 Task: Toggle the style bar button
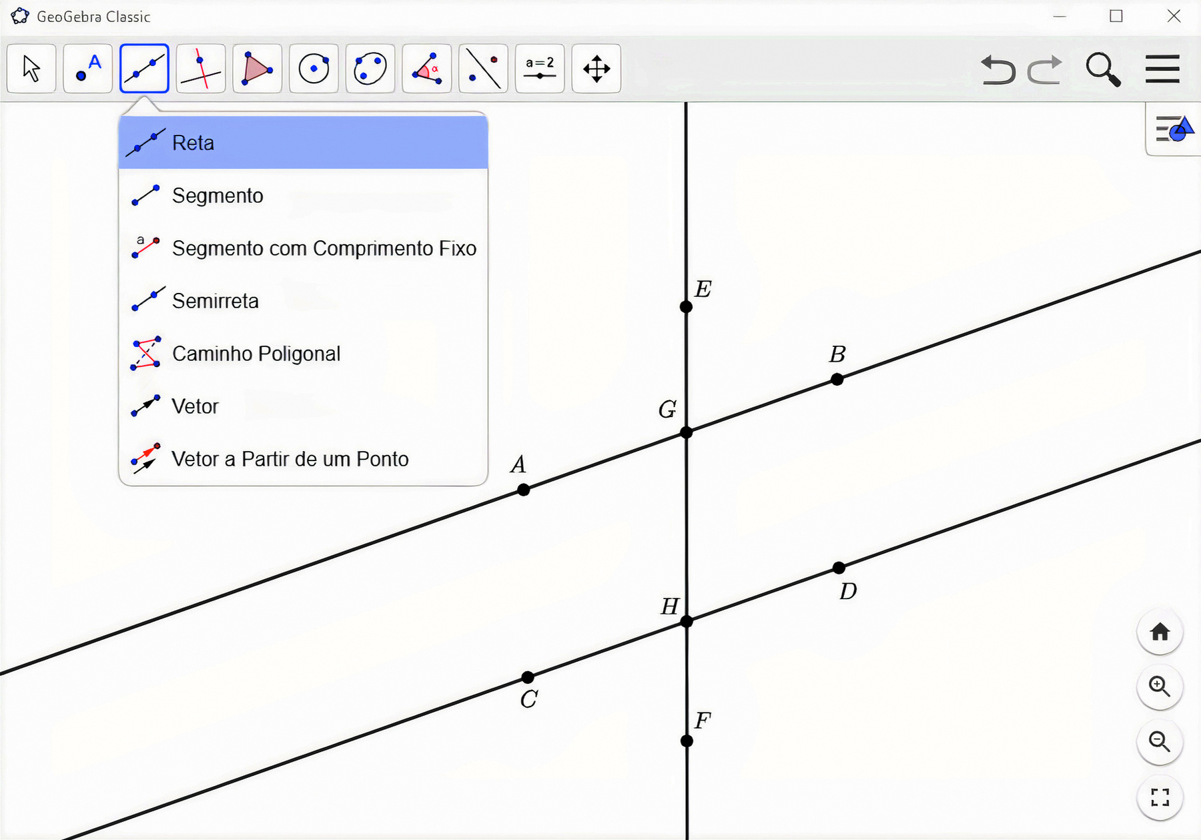click(1174, 129)
